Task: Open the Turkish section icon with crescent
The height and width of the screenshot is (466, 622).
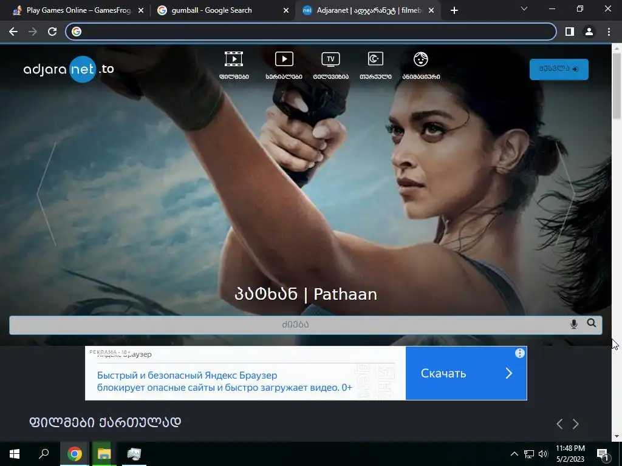Action: coord(375,59)
